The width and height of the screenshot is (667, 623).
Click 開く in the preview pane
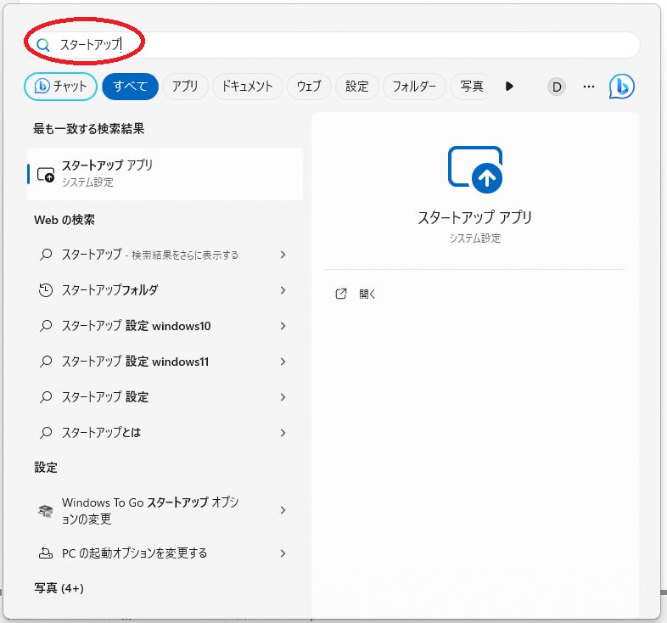tap(367, 294)
